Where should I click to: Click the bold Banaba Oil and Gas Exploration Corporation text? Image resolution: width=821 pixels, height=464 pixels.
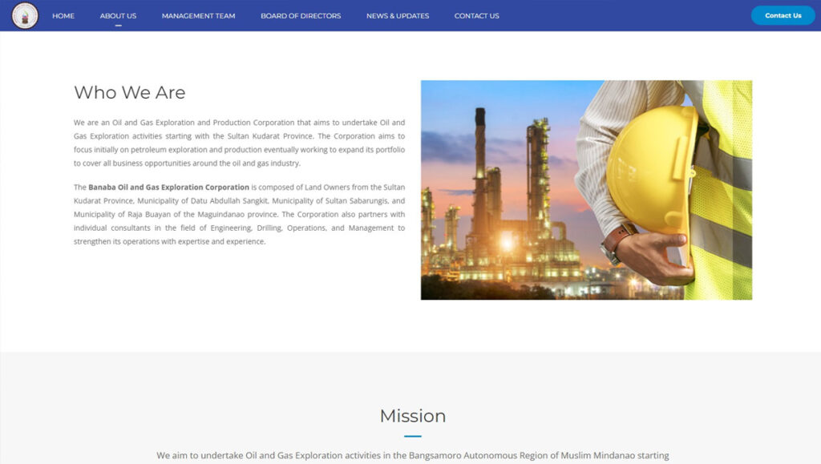tap(168, 188)
